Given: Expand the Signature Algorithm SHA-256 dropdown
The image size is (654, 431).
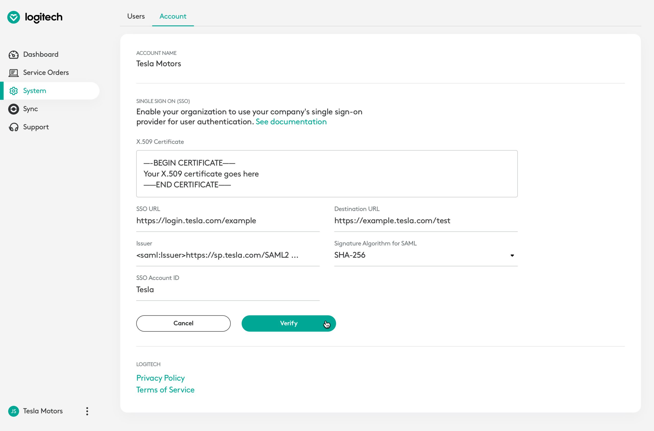Looking at the screenshot, I should tap(426, 255).
